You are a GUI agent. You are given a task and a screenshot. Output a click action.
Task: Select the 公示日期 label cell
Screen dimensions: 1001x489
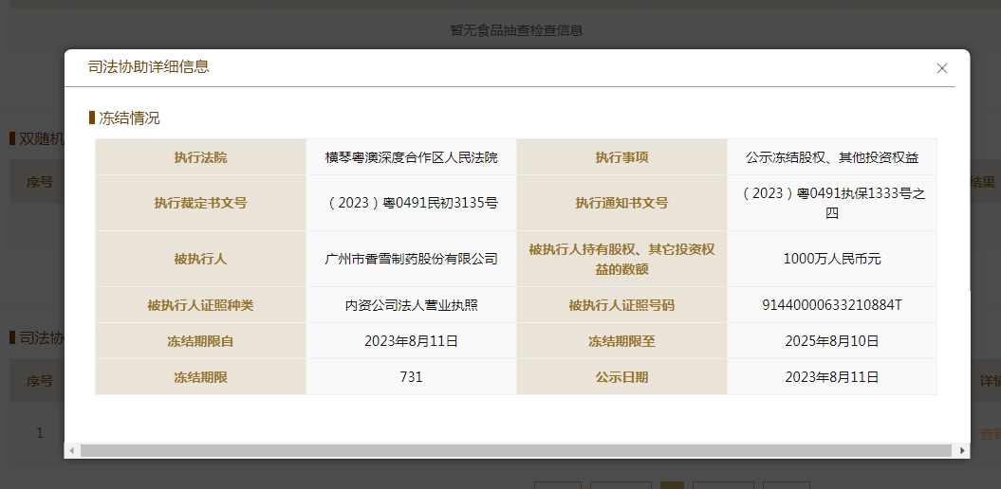point(621,377)
